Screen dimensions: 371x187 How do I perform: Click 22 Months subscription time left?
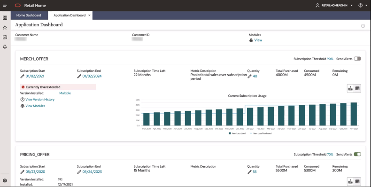point(142,75)
